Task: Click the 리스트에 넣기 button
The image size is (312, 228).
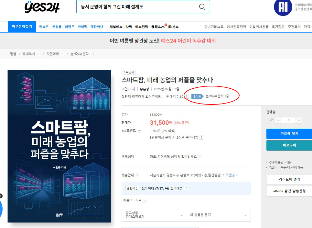Action: 289,179
